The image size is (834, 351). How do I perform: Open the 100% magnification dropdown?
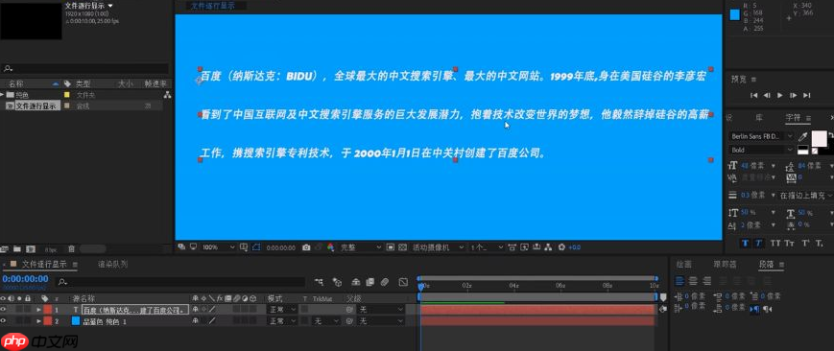[x=218, y=247]
